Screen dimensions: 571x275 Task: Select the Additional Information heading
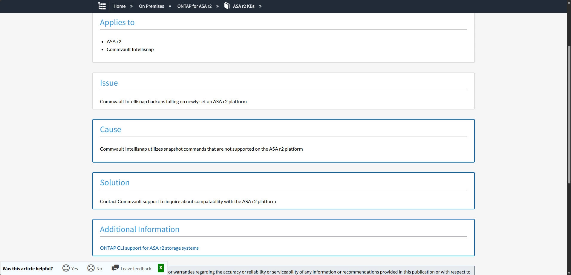tap(140, 229)
